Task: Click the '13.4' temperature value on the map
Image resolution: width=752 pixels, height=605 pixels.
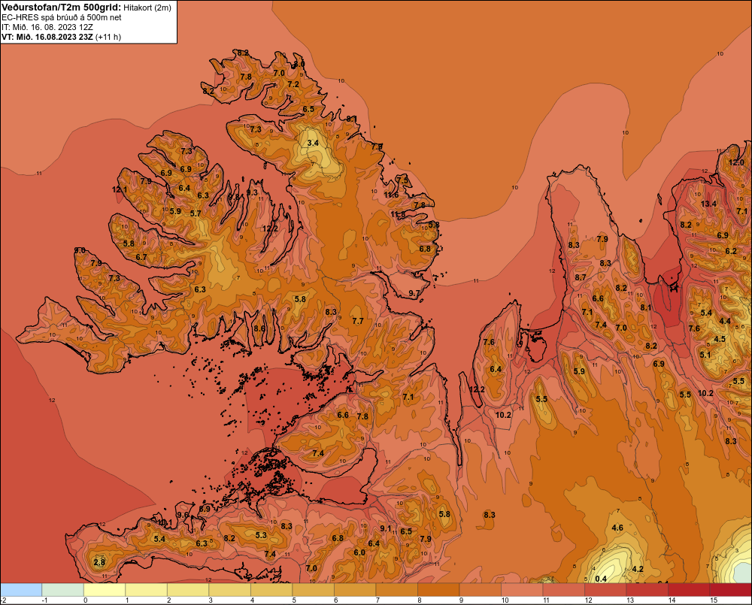Action: pos(708,204)
